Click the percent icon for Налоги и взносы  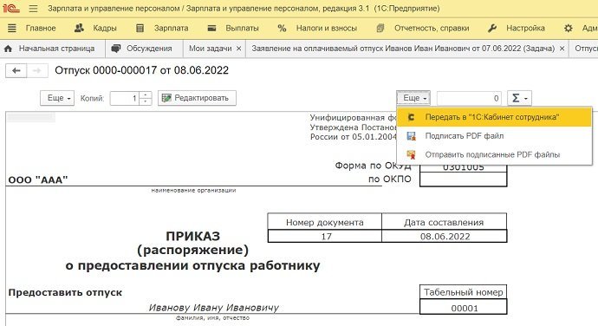[282, 29]
